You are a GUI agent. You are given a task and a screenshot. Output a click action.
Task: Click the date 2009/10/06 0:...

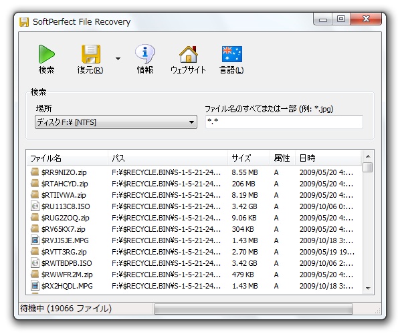tap(326, 206)
